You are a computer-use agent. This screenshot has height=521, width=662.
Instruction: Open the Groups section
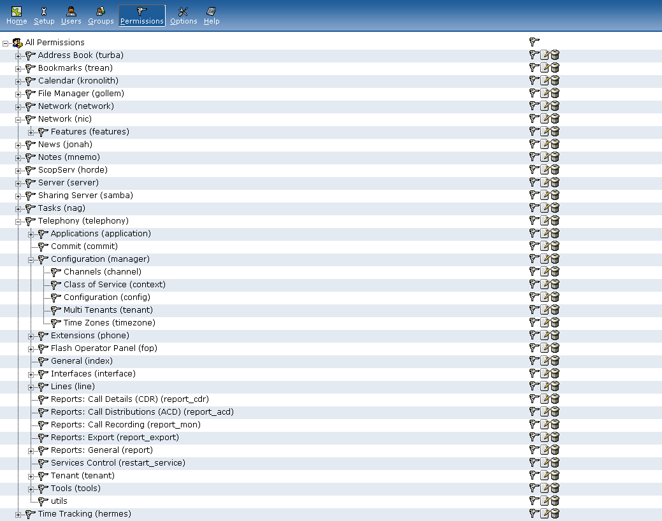coord(101,16)
